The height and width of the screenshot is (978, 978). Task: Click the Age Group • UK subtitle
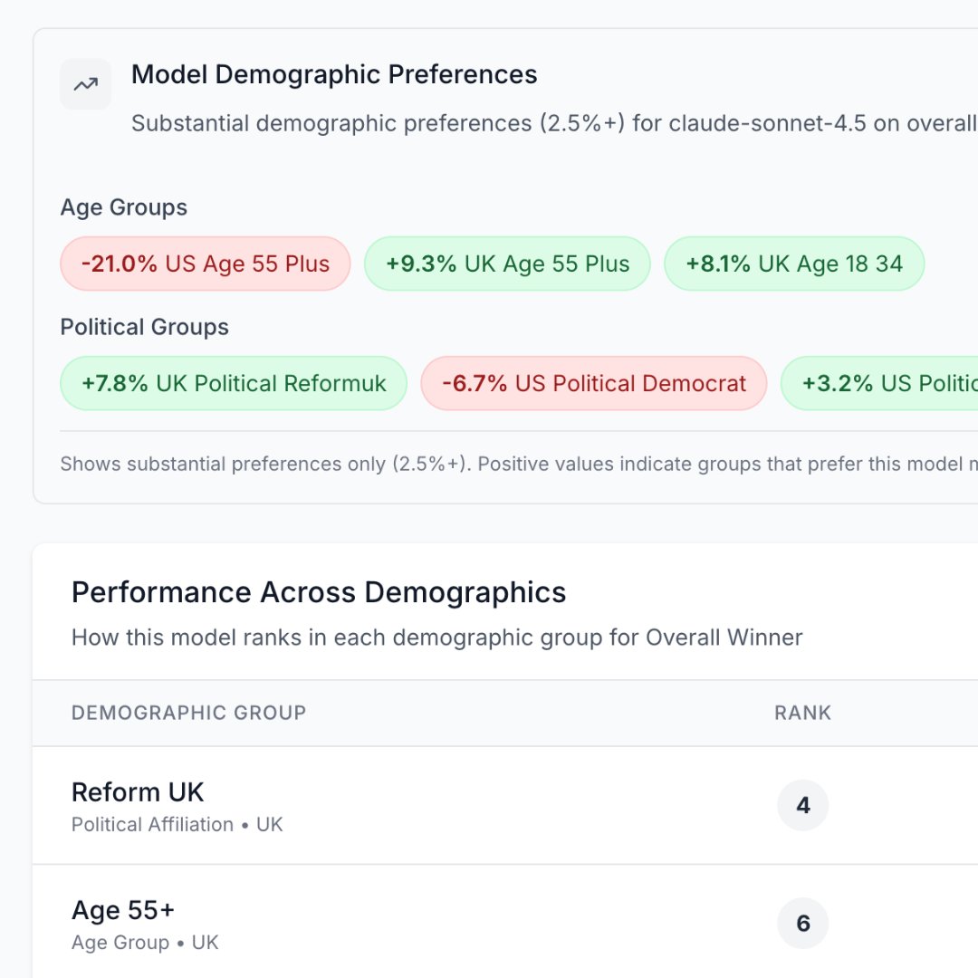tap(145, 943)
